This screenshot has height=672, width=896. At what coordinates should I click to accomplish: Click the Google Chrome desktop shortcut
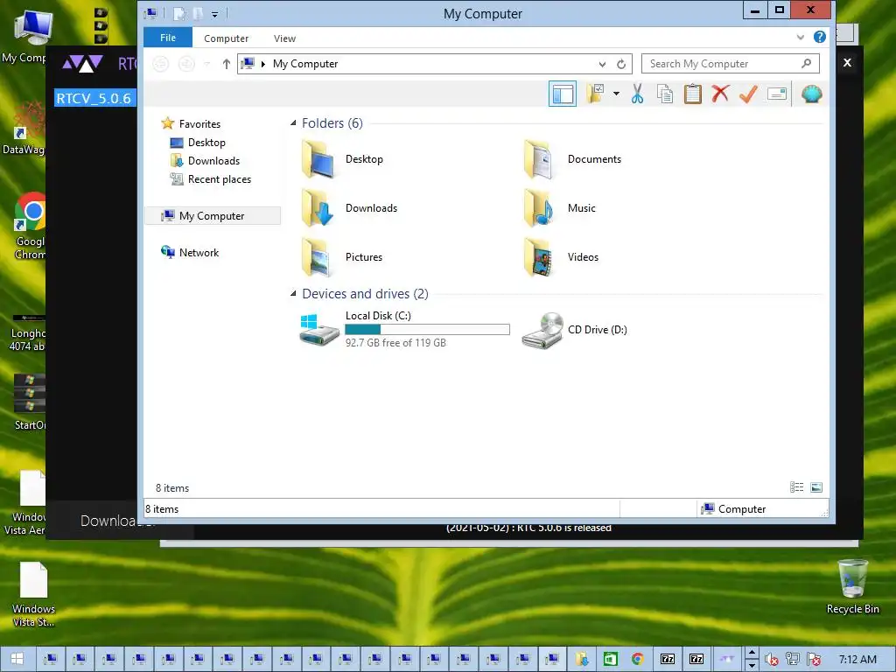30,227
